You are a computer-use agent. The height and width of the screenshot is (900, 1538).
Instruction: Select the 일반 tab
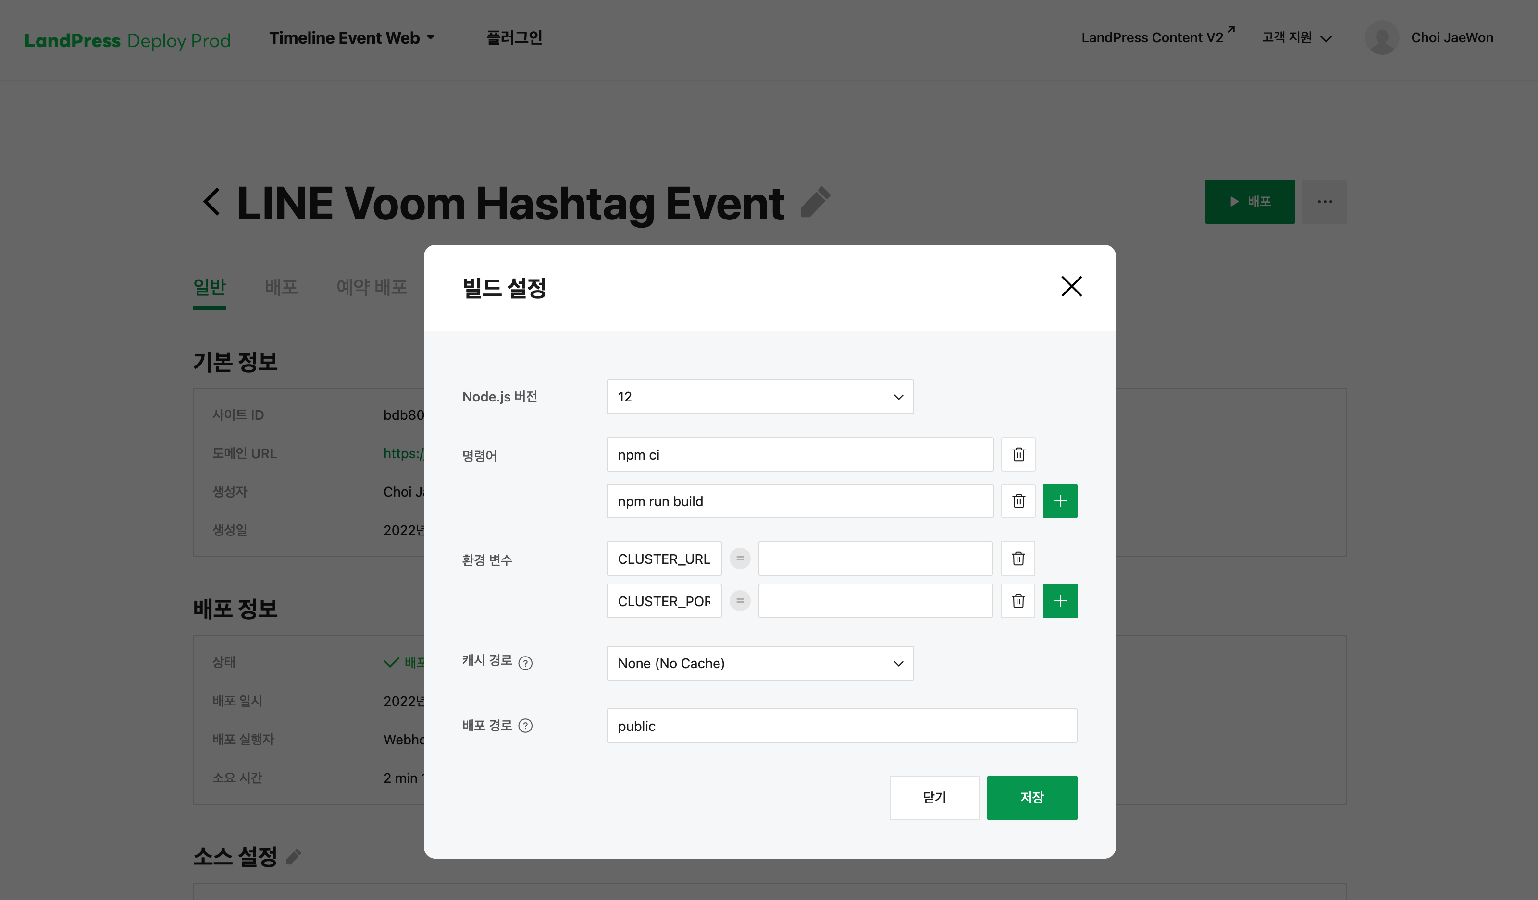210,287
